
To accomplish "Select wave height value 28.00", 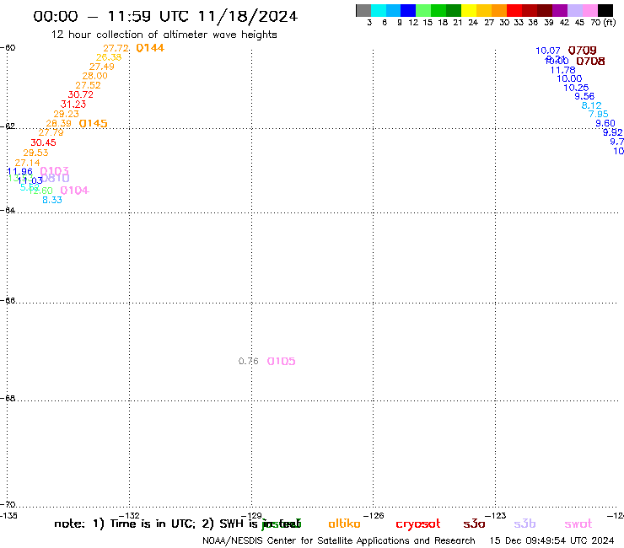I will (x=94, y=76).
